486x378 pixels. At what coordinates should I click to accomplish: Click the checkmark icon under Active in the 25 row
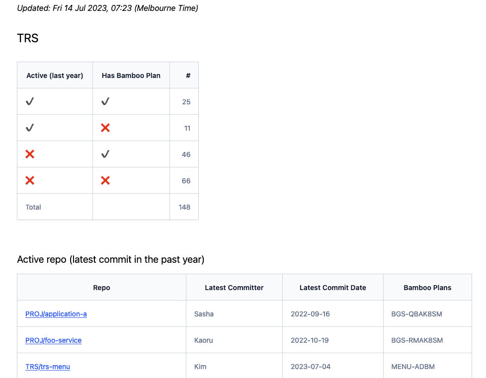point(30,101)
